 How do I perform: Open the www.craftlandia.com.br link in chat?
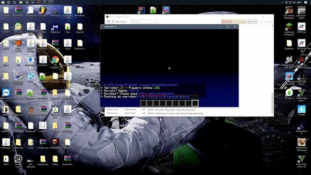pos(158,85)
